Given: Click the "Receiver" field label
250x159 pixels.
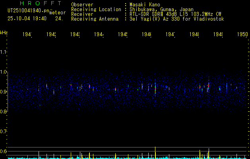Looking at the screenshot, I should [x=82, y=14].
